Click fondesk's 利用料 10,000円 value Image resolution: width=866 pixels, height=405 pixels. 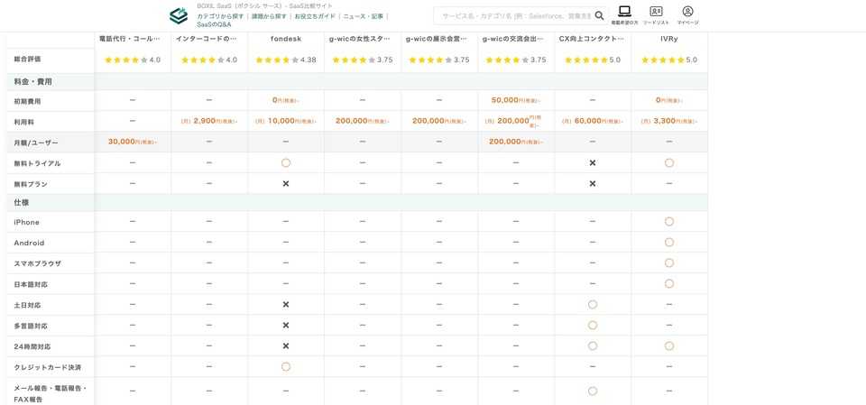(286, 121)
